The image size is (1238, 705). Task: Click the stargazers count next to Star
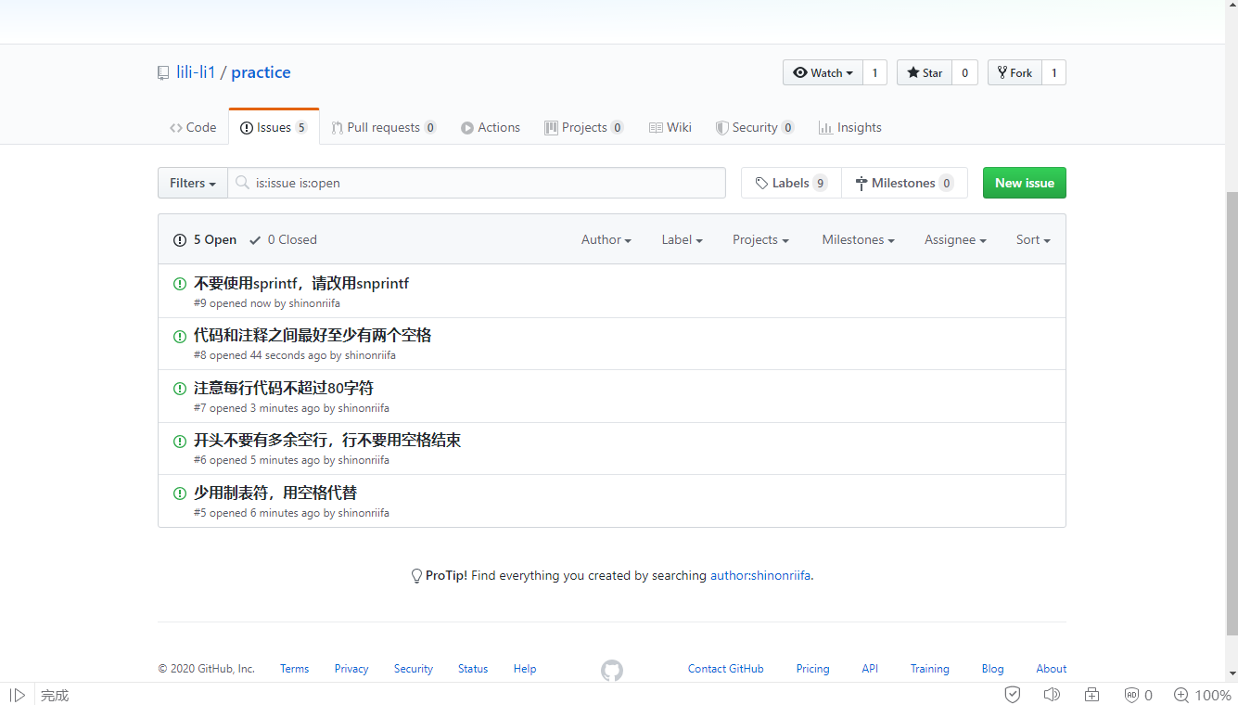point(964,73)
